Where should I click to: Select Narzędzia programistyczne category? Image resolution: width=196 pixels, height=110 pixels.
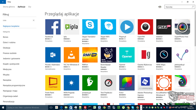click(x=14, y=85)
